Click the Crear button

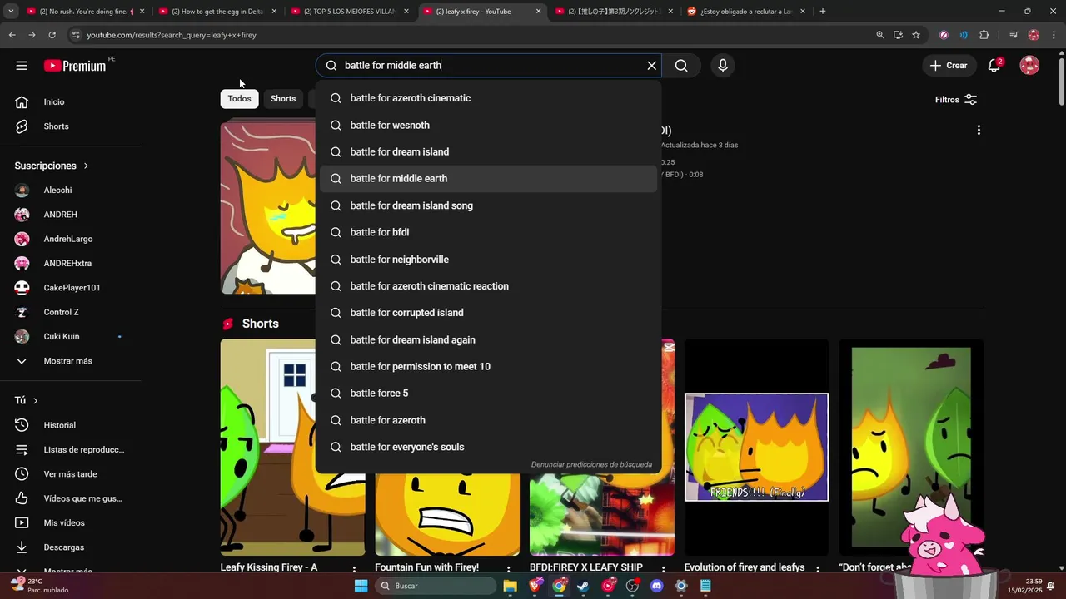click(x=949, y=66)
